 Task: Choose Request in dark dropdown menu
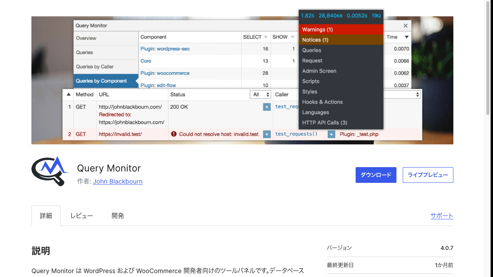[x=341, y=60]
